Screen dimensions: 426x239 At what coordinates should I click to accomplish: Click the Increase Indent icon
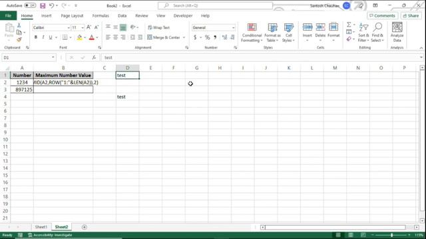[140, 37]
